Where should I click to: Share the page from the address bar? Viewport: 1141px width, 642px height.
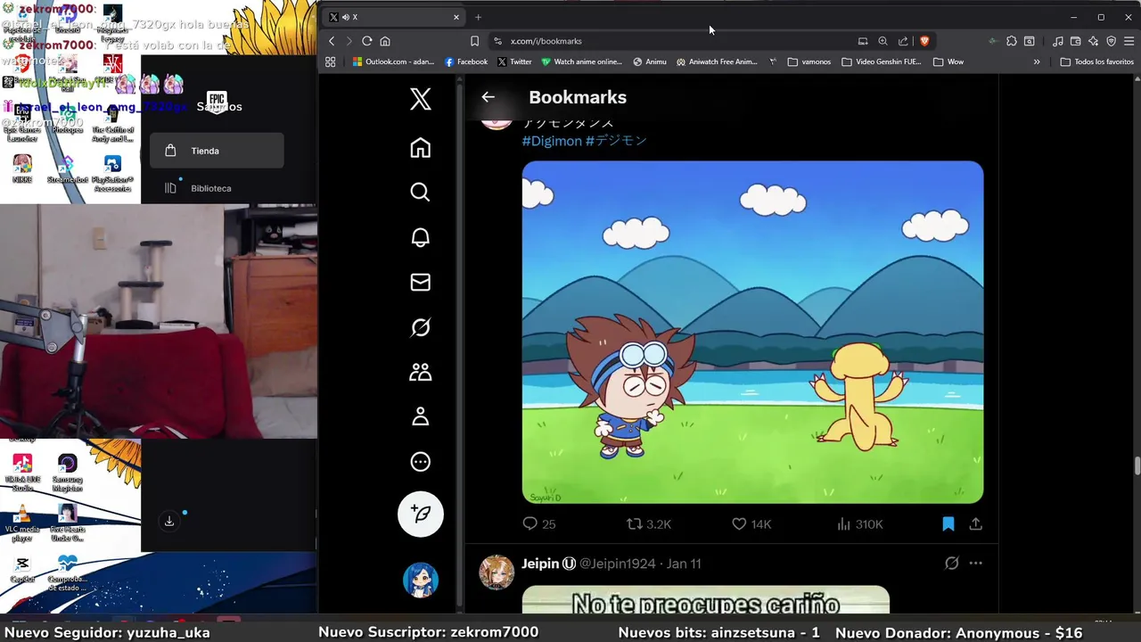pos(903,41)
